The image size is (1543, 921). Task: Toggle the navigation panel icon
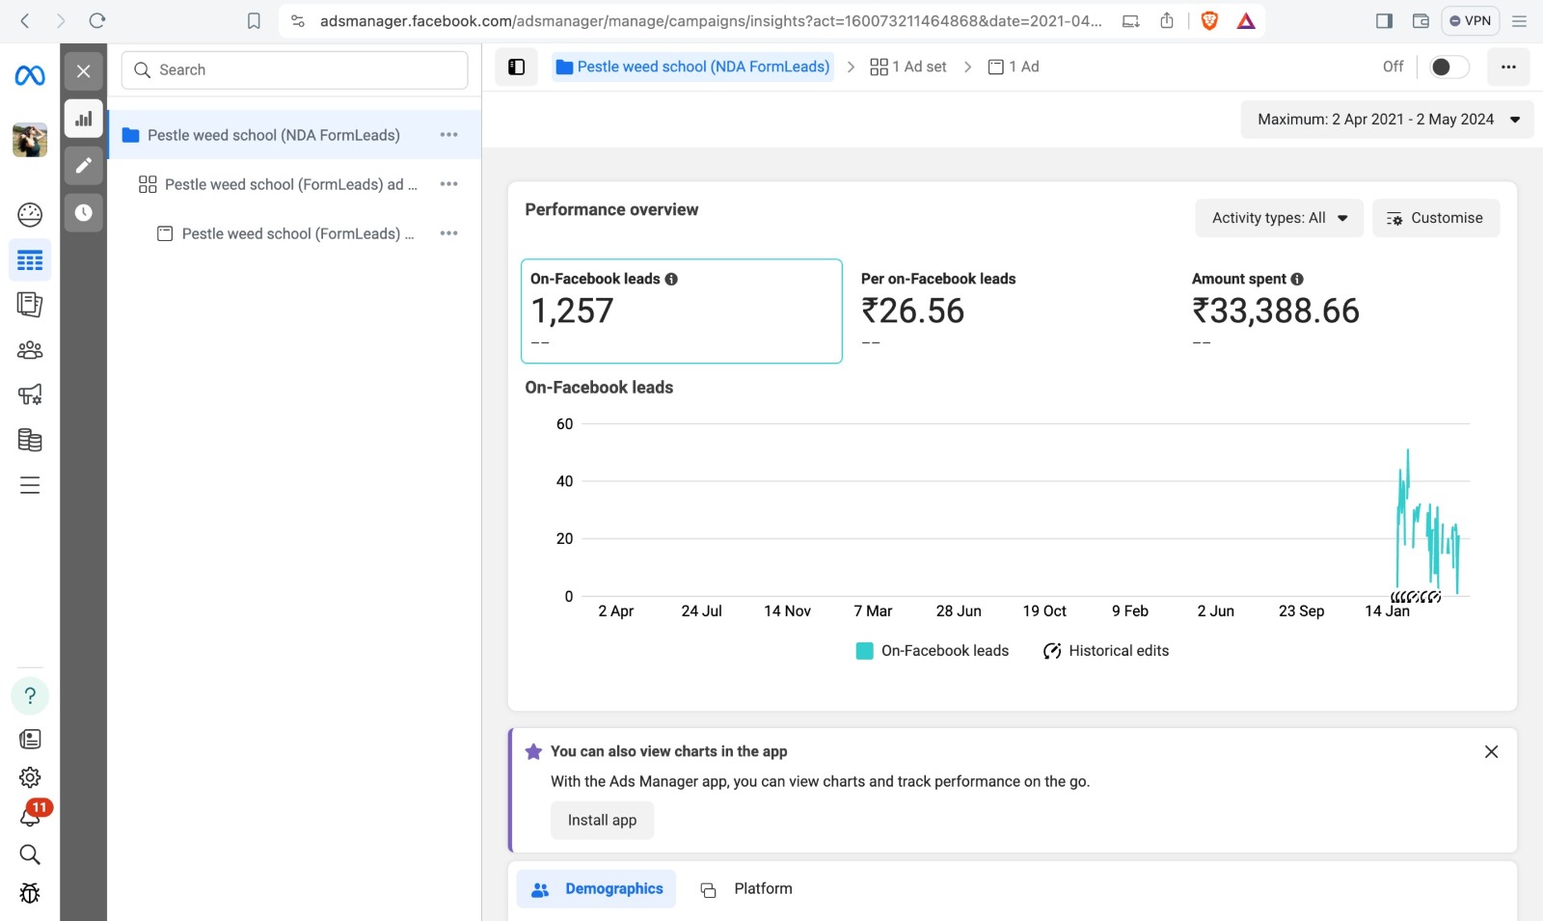pyautogui.click(x=516, y=67)
